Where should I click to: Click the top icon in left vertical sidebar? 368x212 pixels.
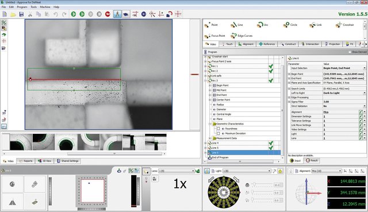point(4,23)
